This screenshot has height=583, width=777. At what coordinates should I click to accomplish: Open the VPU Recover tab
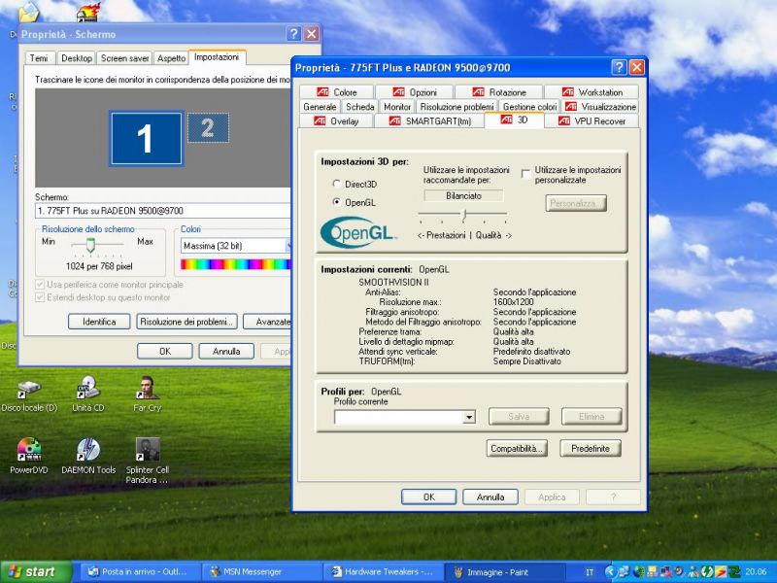pyautogui.click(x=591, y=120)
